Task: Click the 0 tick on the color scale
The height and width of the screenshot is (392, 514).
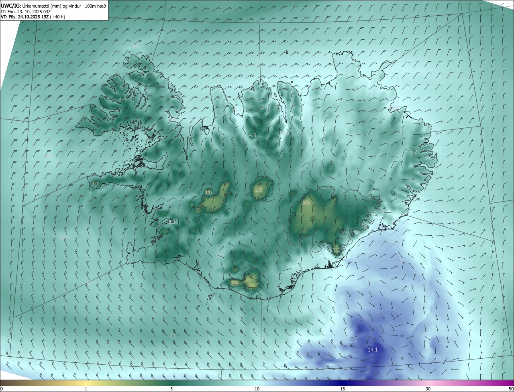Action: click(2, 389)
